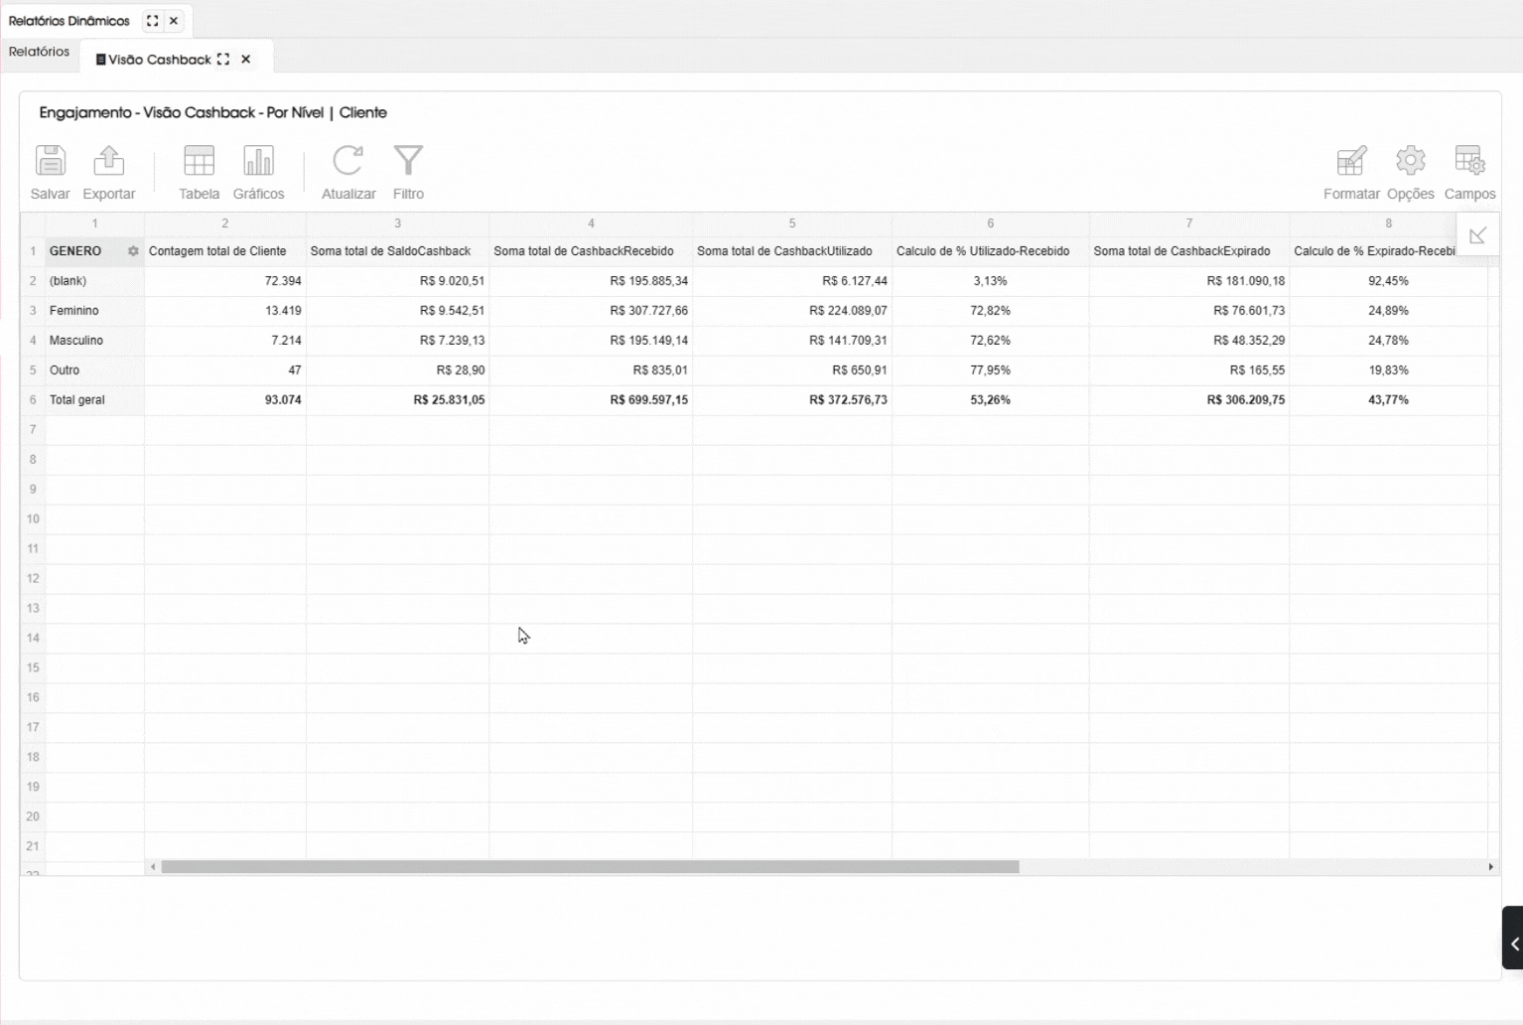Open the Campos fields panel
Screen dimensions: 1523x1025
[1469, 162]
